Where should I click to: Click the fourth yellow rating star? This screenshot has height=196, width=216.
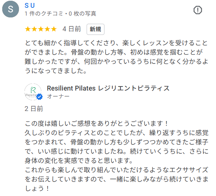[47, 29]
